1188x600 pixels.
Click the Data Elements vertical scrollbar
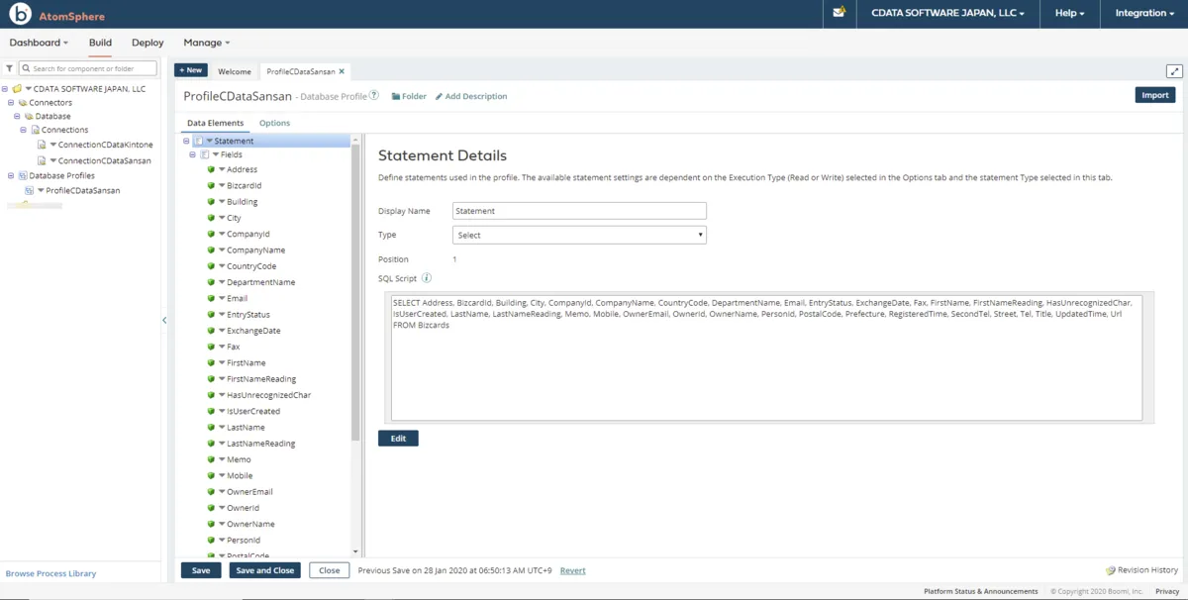tap(355, 297)
